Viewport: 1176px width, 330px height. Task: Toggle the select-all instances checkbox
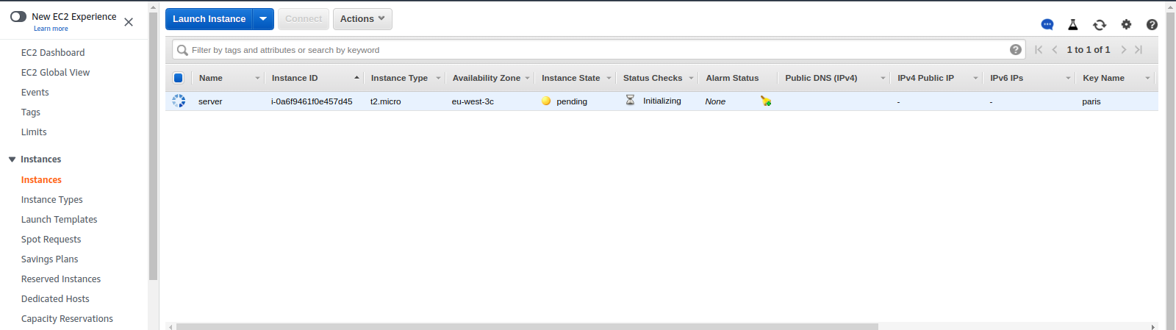(x=178, y=78)
